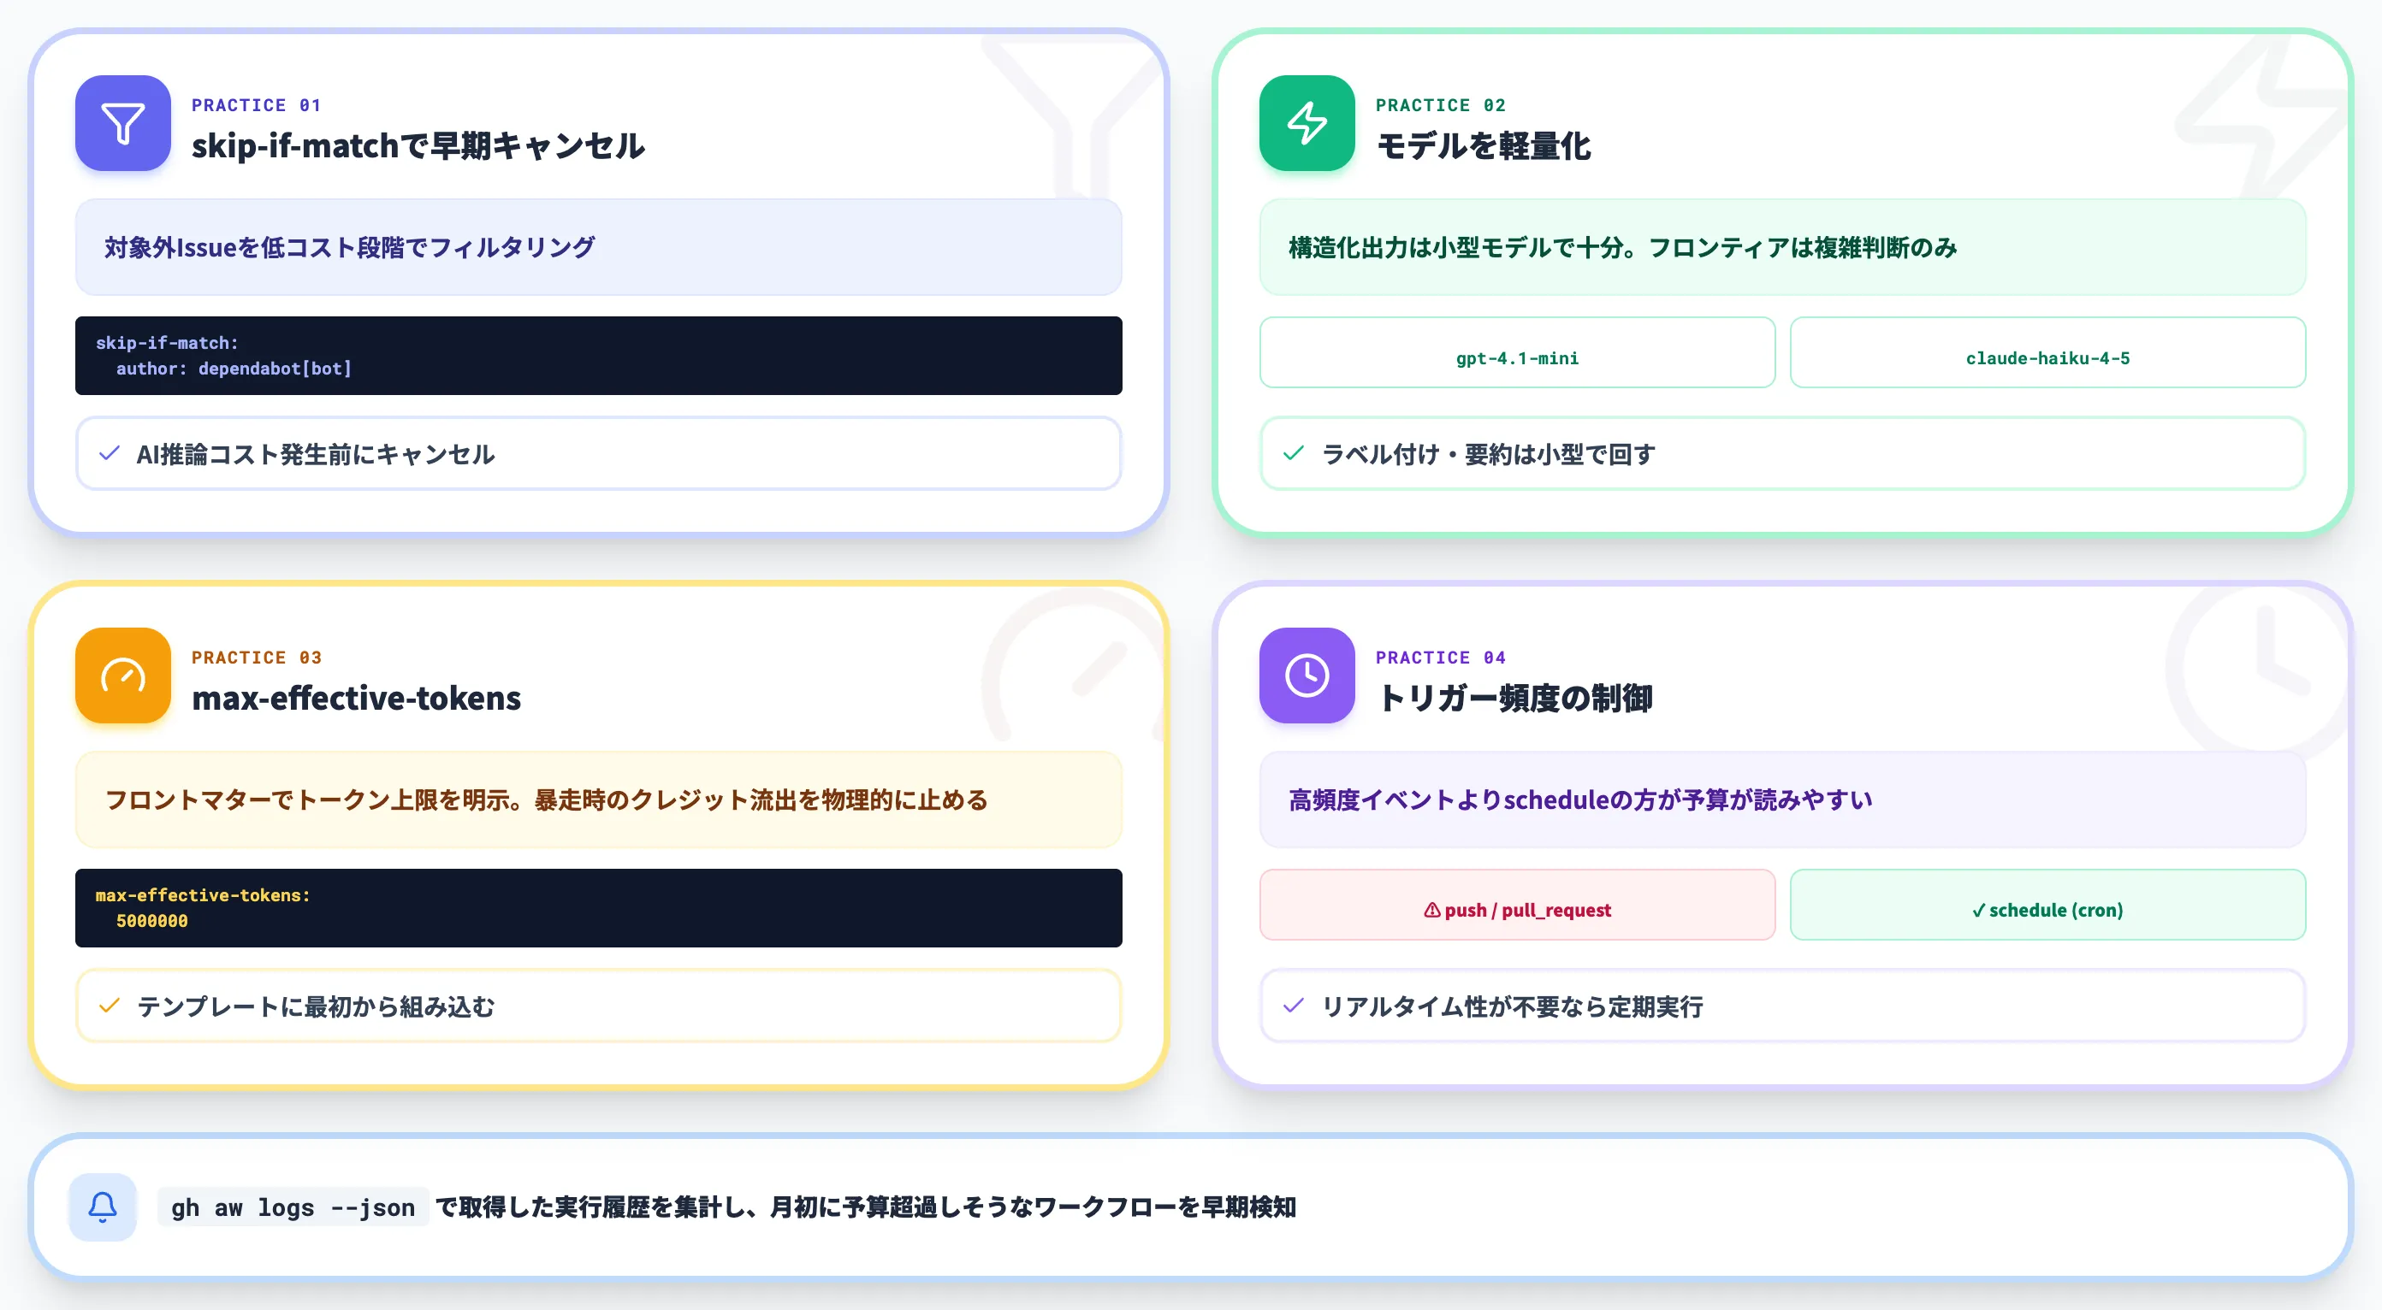Click the 5000000 token value
The width and height of the screenshot is (2382, 1310).
(151, 921)
